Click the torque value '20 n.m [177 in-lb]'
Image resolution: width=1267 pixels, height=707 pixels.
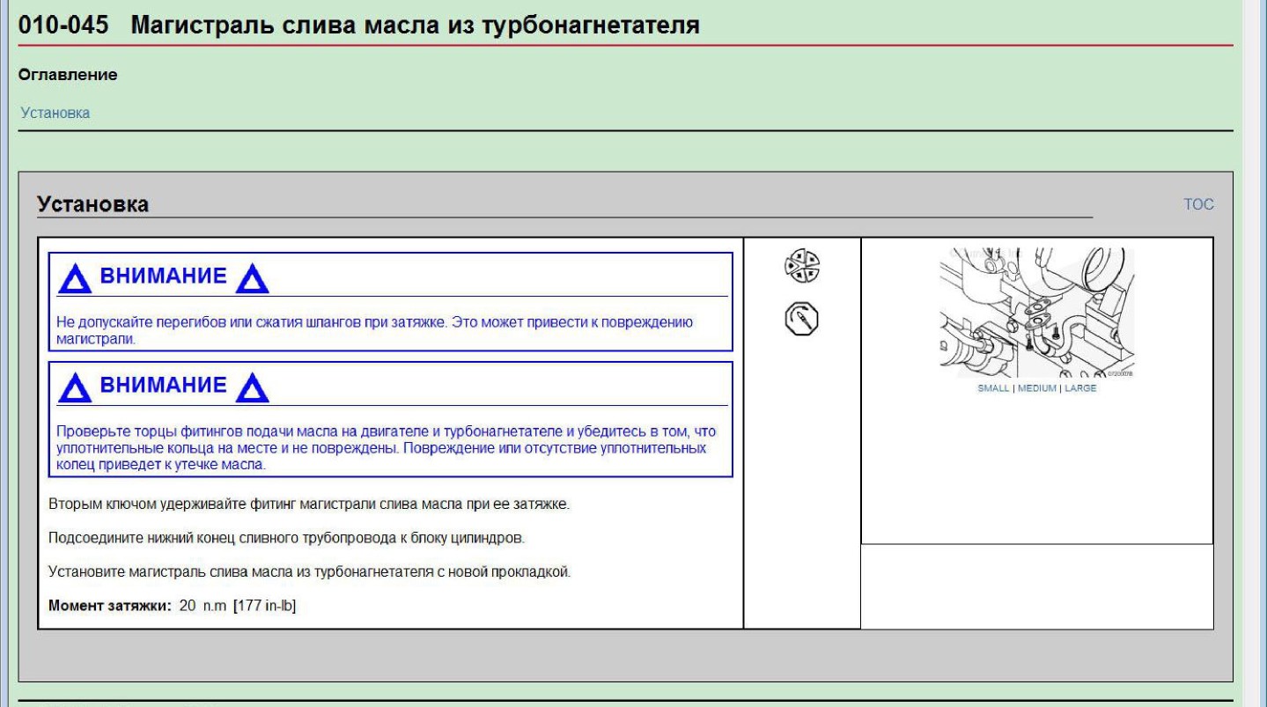coord(237,606)
